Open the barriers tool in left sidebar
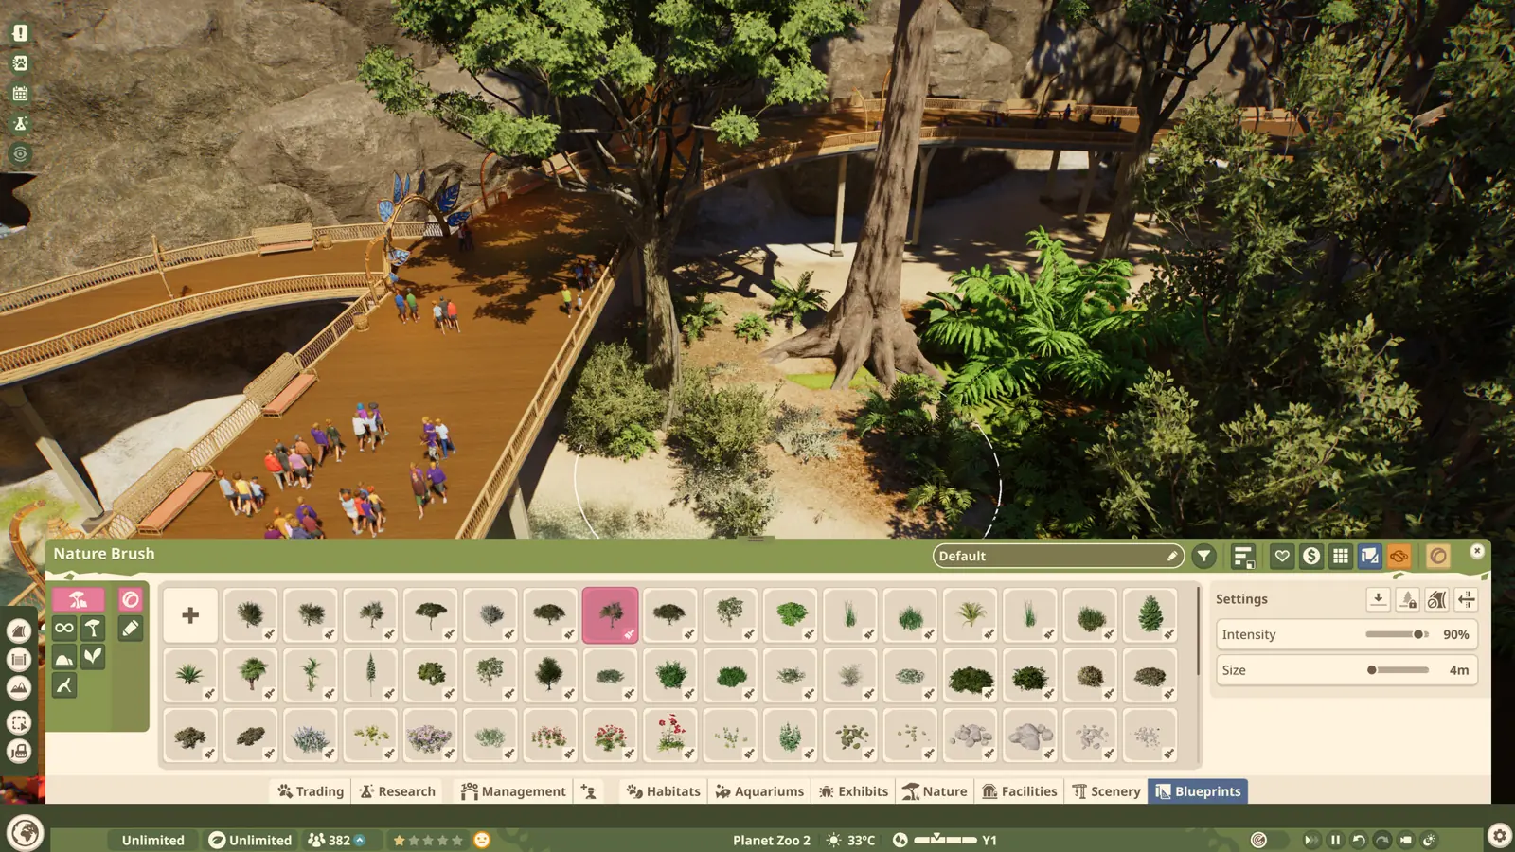This screenshot has width=1515, height=852. [19, 660]
